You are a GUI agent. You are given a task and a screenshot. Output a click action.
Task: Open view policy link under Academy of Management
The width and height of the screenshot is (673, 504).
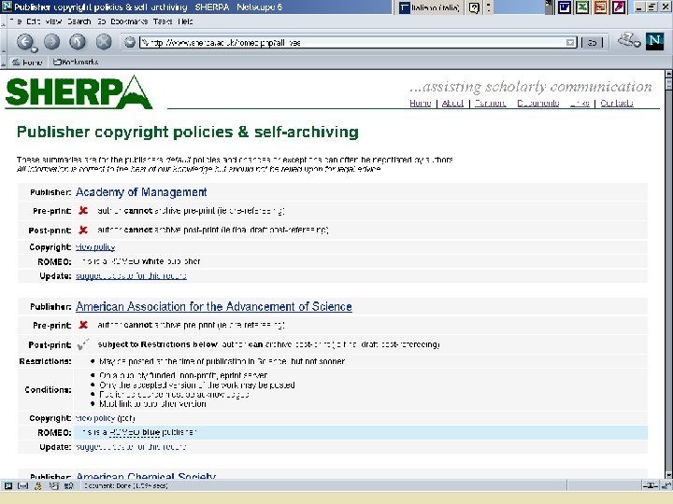click(x=95, y=246)
